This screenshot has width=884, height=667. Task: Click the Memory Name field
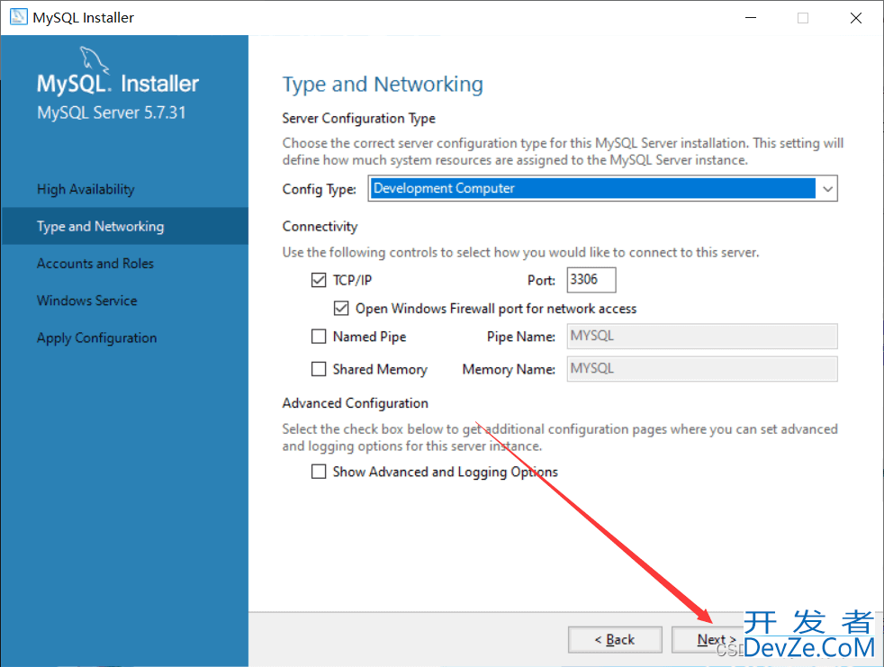click(x=702, y=369)
